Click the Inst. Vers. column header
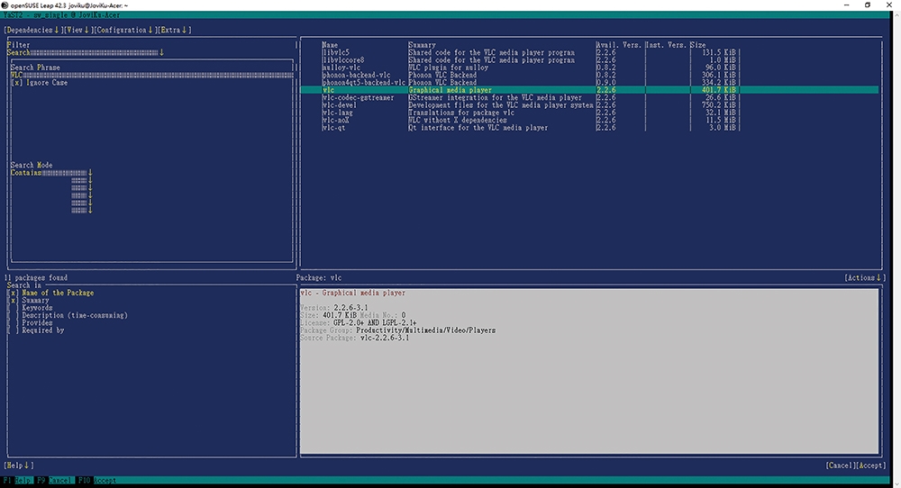This screenshot has width=901, height=488. click(x=666, y=45)
